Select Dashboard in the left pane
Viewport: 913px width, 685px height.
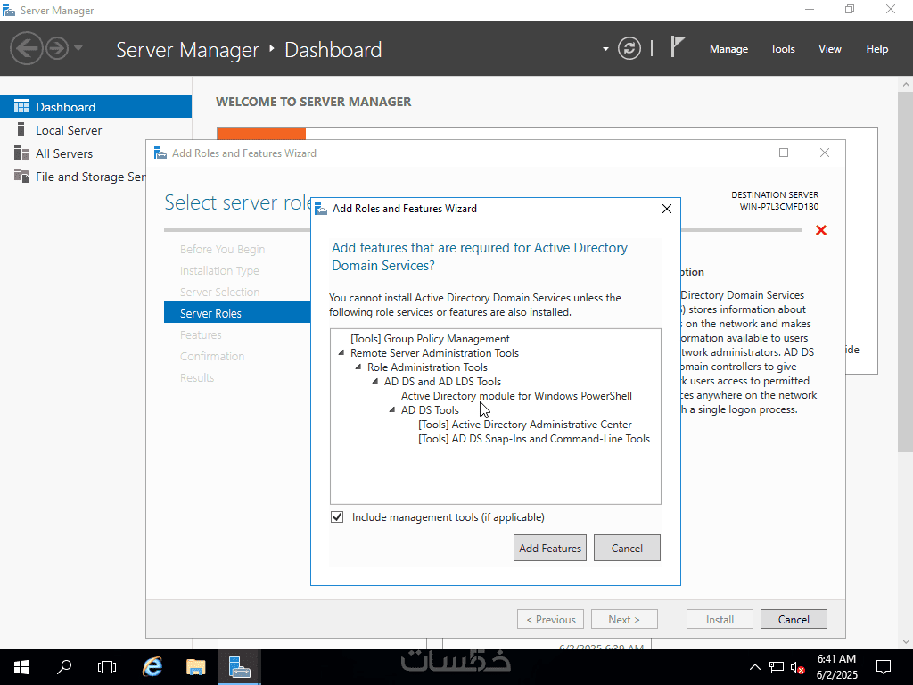tap(95, 107)
